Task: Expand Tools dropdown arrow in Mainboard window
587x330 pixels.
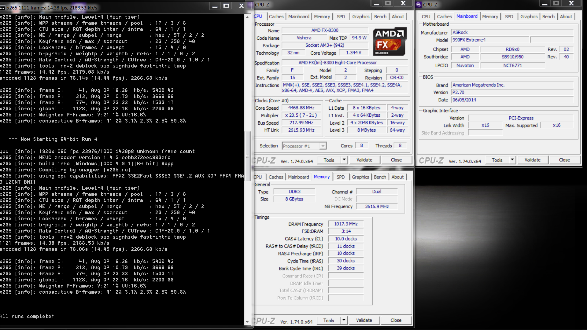Action: (512, 160)
